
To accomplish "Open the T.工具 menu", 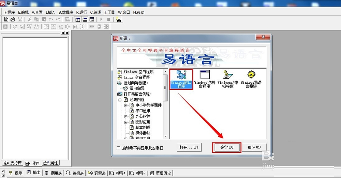I will (109, 12).
